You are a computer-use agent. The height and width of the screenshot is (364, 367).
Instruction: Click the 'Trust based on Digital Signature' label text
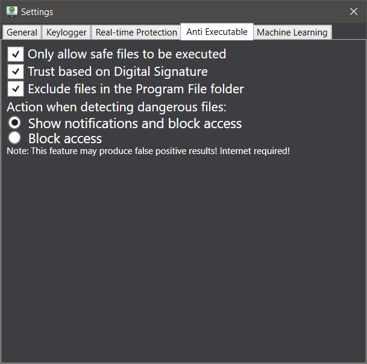click(118, 72)
